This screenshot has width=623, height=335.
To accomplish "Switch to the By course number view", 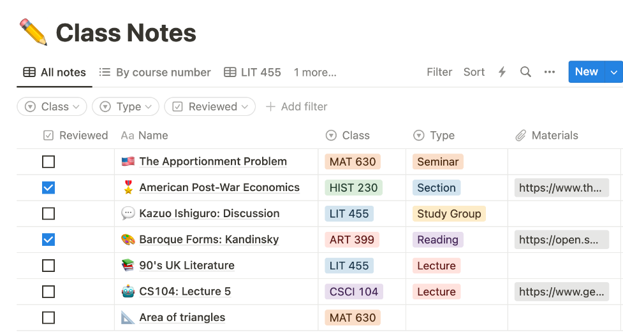I will (x=155, y=73).
